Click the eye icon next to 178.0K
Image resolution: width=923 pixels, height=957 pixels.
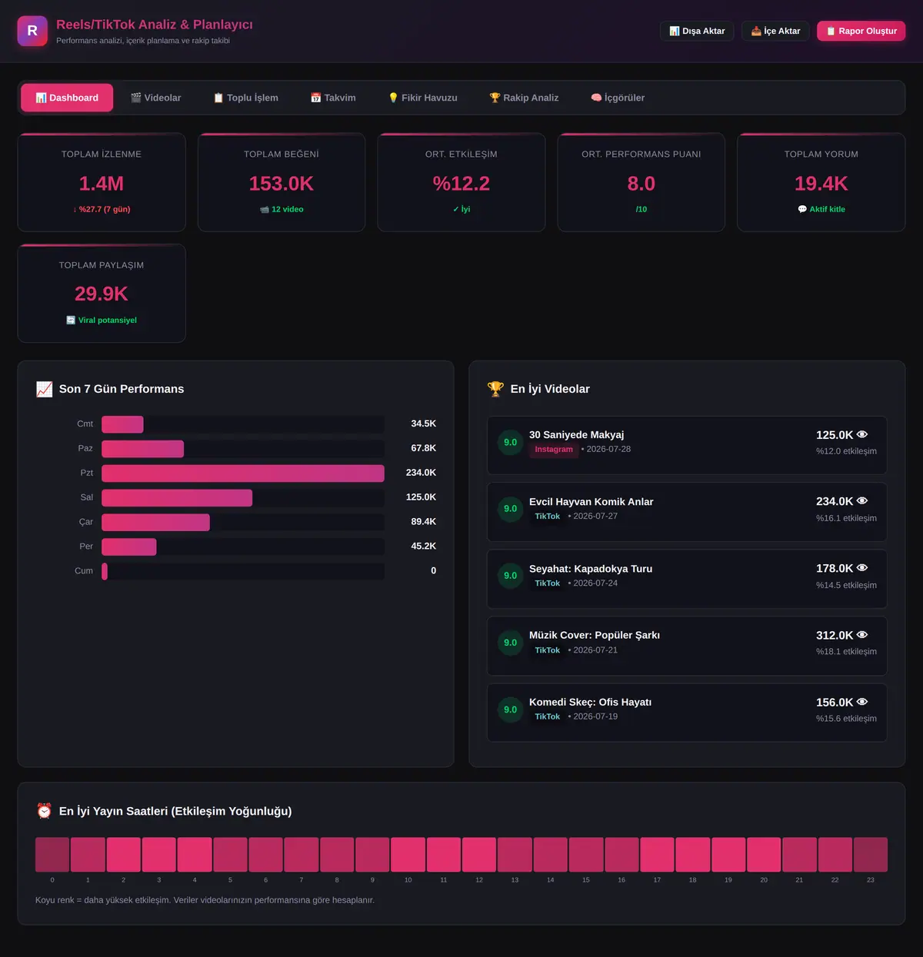coord(862,568)
